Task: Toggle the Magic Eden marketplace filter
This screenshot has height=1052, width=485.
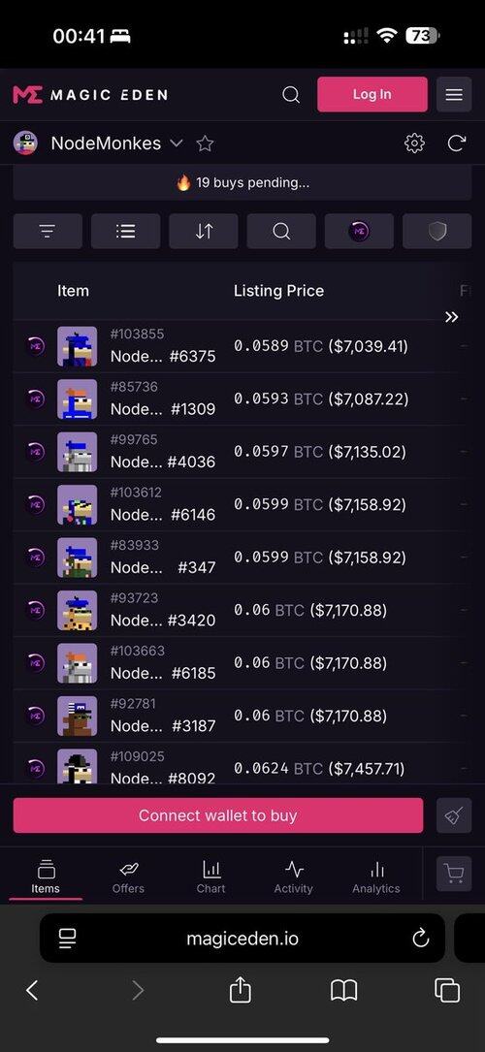Action: [x=359, y=232]
